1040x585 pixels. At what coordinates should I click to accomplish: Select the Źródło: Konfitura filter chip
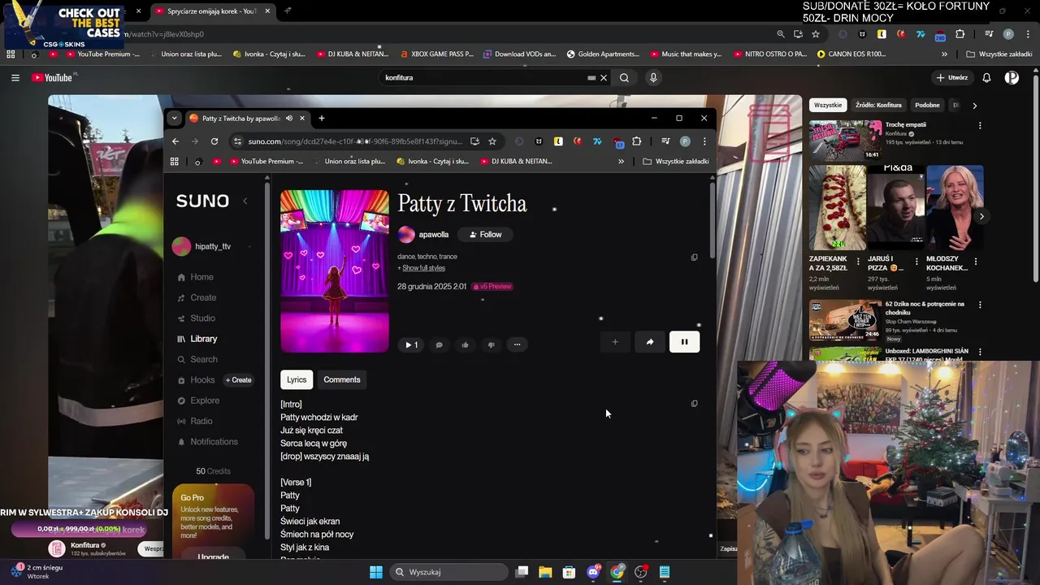[x=878, y=105]
